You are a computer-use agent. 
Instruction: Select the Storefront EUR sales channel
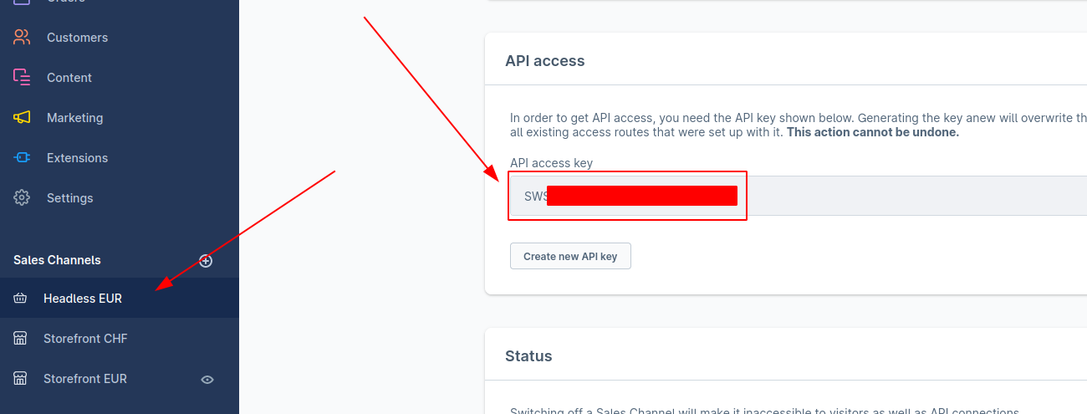[x=120, y=379]
